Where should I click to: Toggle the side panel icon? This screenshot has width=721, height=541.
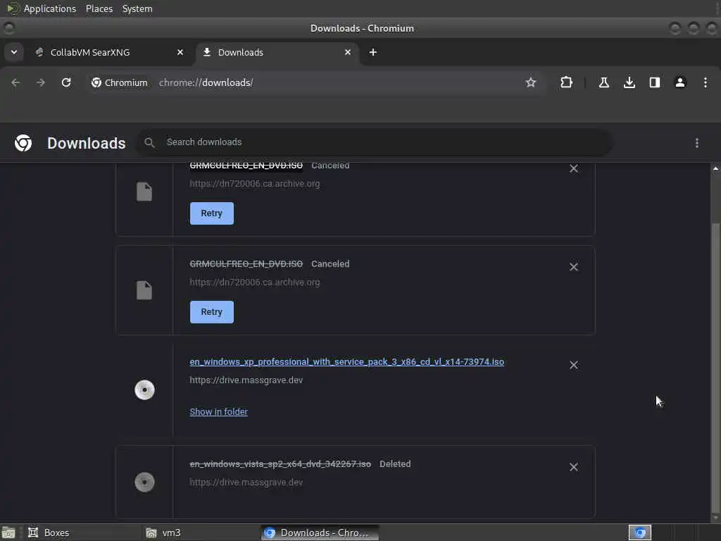pos(655,82)
